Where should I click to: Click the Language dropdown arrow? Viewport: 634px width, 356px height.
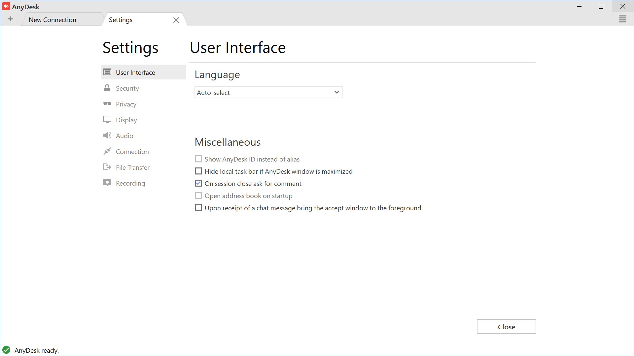tap(336, 92)
